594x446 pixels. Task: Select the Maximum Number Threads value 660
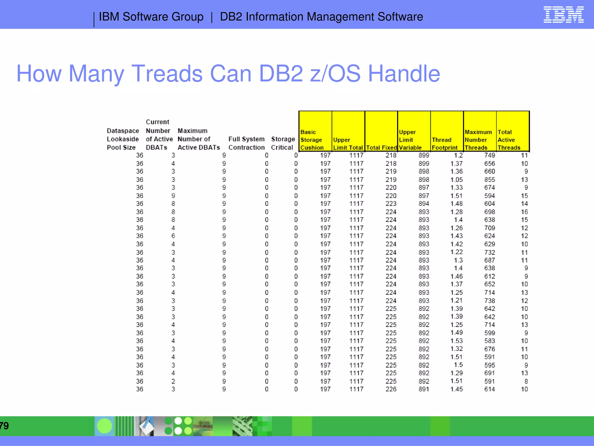click(490, 171)
